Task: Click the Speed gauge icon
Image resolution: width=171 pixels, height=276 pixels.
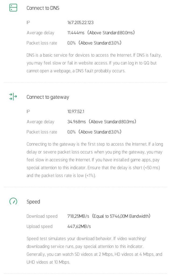Action: point(13,201)
